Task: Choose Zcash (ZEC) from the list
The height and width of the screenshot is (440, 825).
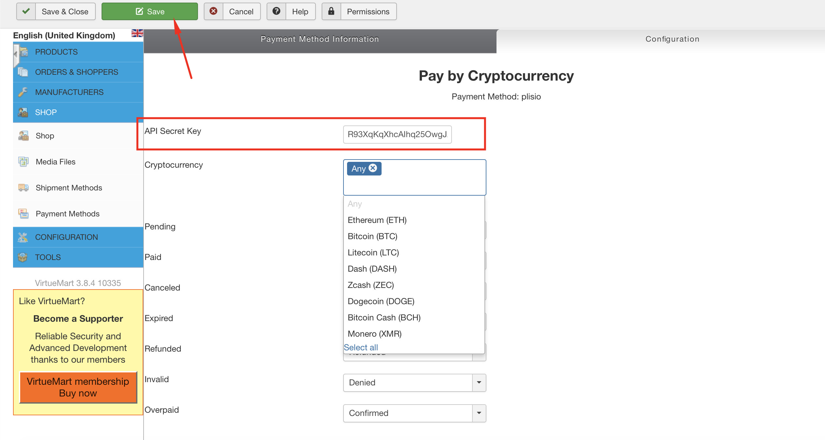Action: (414, 285)
